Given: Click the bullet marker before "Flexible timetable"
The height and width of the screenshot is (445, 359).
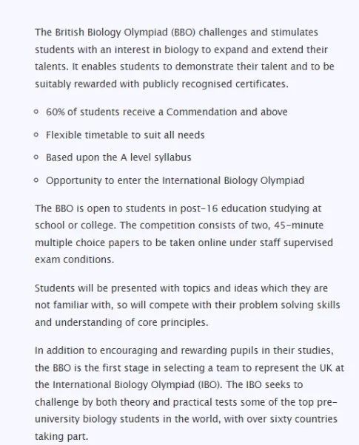Looking at the screenshot, I should 36,135.
